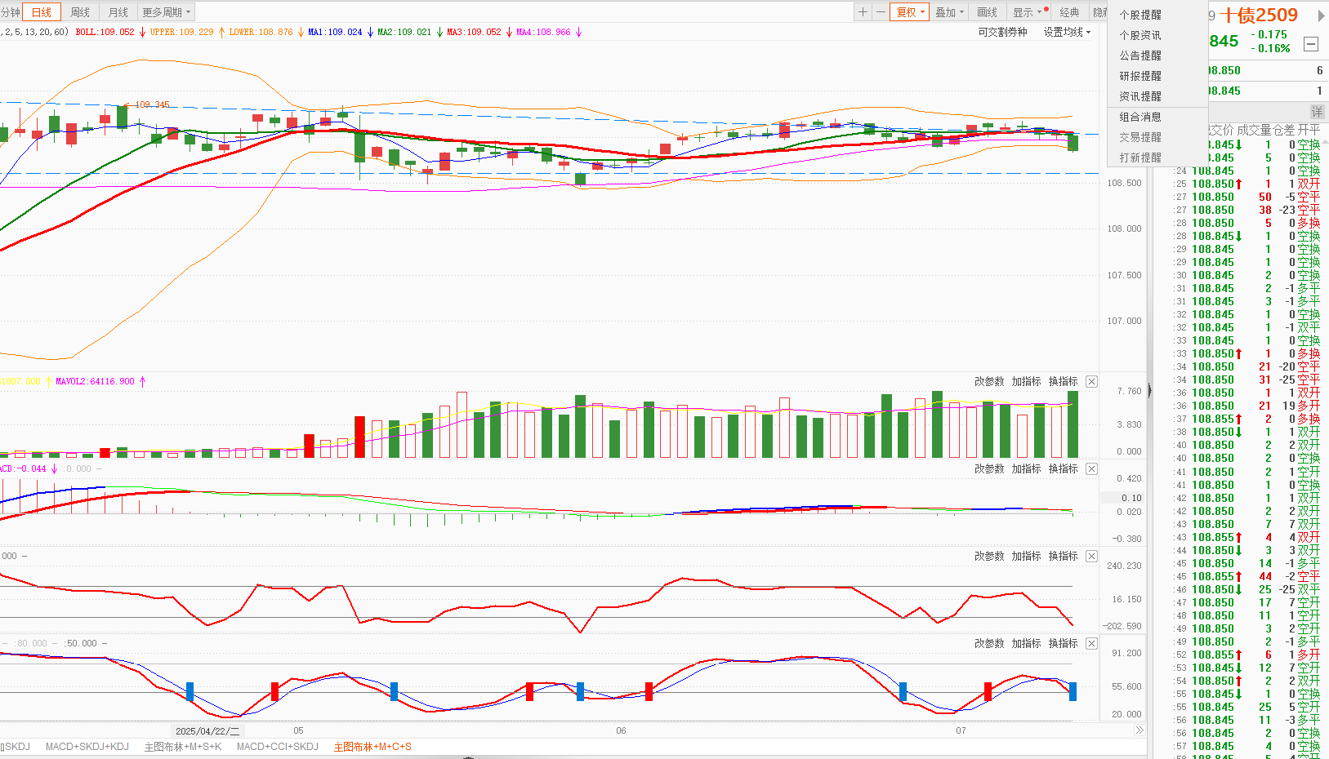Image resolution: width=1329 pixels, height=759 pixels.
Task: Click 换指标 in the bottom SKDJ sub-panel
Action: tap(1063, 644)
